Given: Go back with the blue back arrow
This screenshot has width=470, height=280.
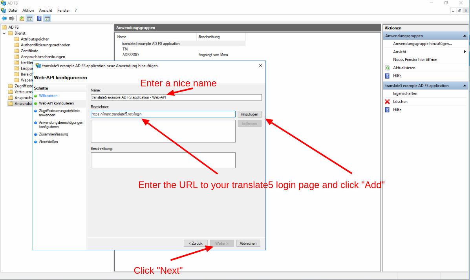Looking at the screenshot, I should 4,18.
